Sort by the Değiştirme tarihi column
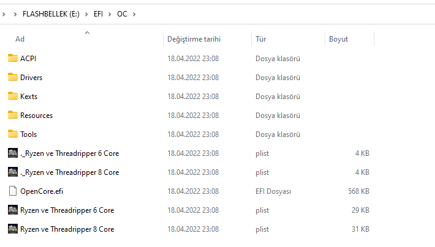 pyautogui.click(x=194, y=39)
